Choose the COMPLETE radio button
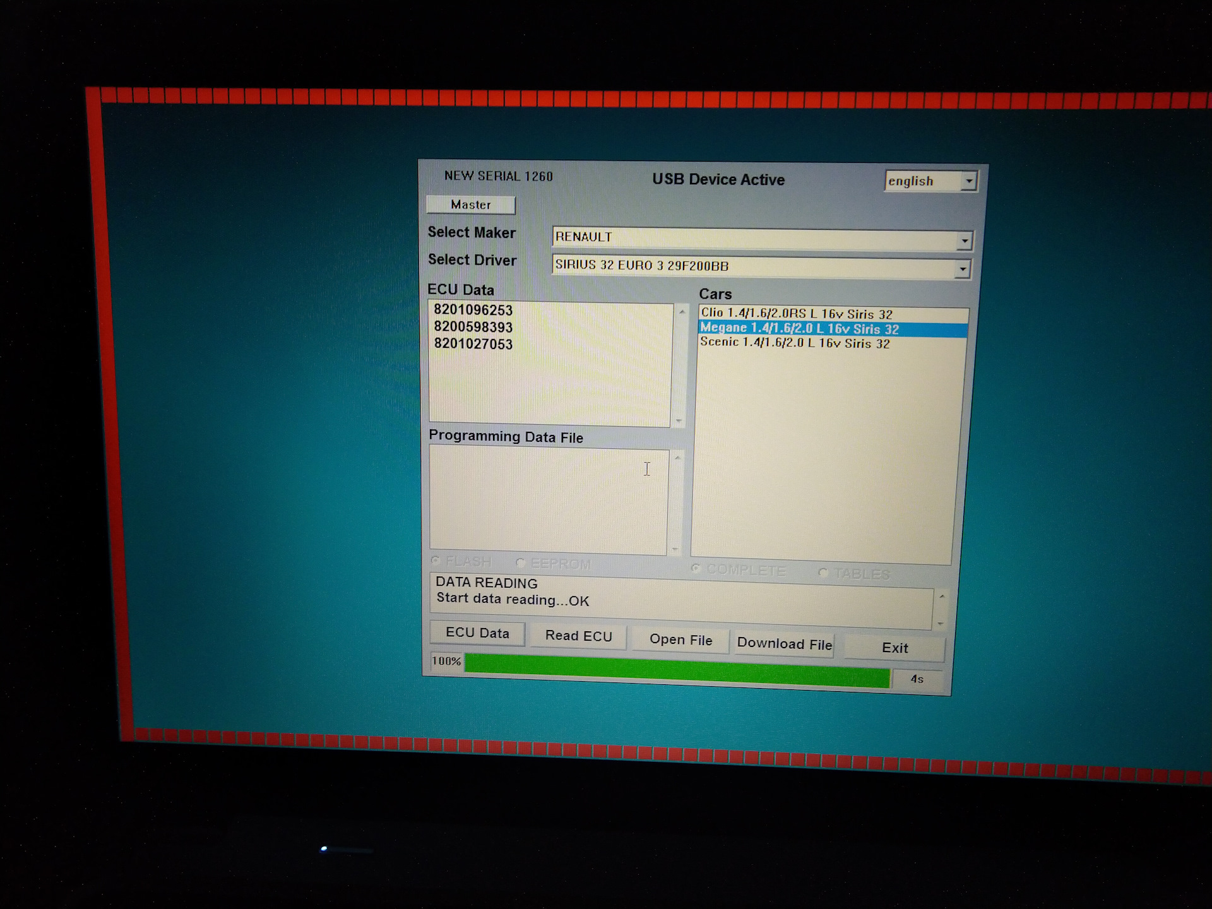Viewport: 1212px width, 909px height. point(696,569)
